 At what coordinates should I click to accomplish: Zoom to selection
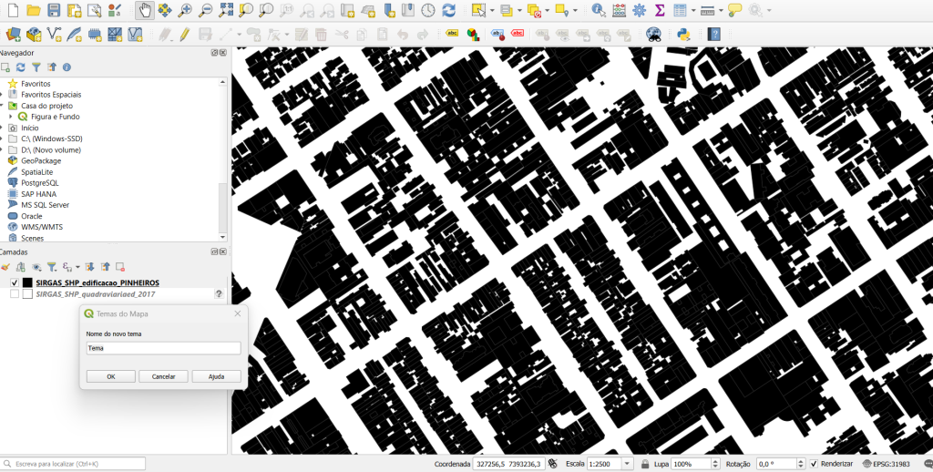tap(245, 10)
